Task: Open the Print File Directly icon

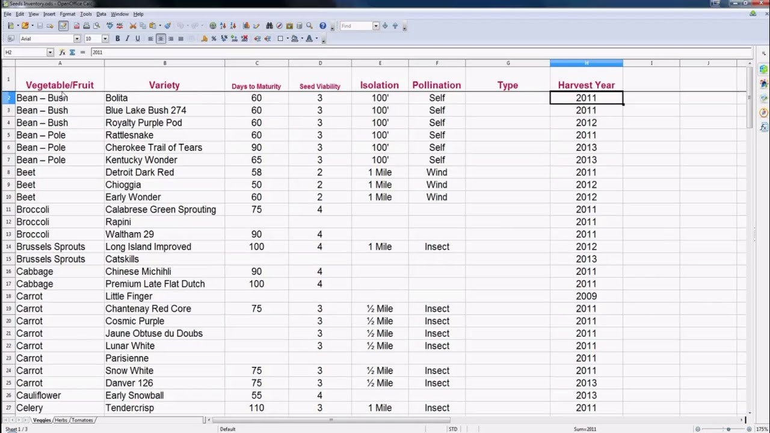Action: pyautogui.click(x=87, y=26)
